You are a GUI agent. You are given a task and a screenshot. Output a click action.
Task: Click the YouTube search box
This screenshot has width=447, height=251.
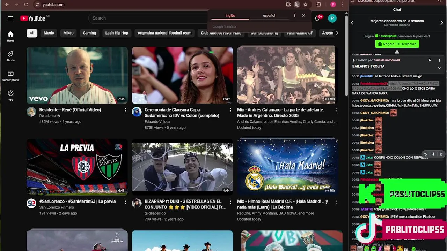click(148, 18)
